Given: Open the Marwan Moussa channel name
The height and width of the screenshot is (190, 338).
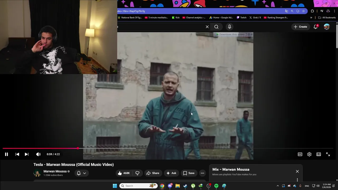Looking at the screenshot, I should tap(55, 171).
